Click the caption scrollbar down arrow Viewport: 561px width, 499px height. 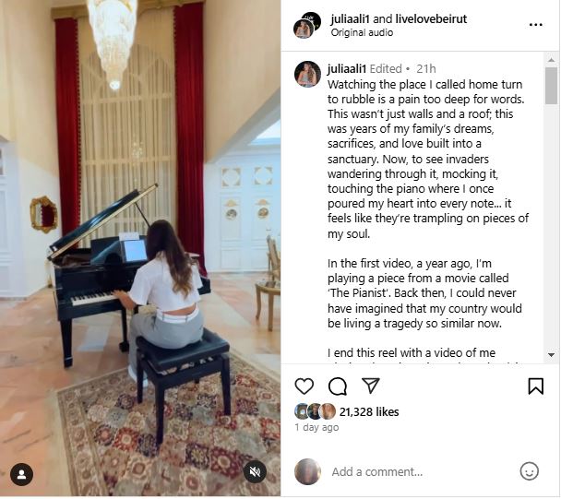551,355
